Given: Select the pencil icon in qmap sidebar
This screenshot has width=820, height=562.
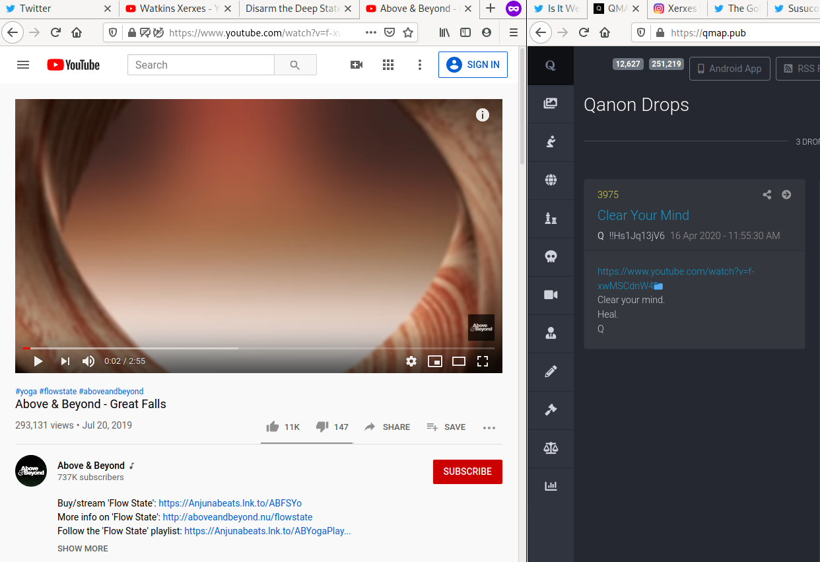Looking at the screenshot, I should point(551,371).
